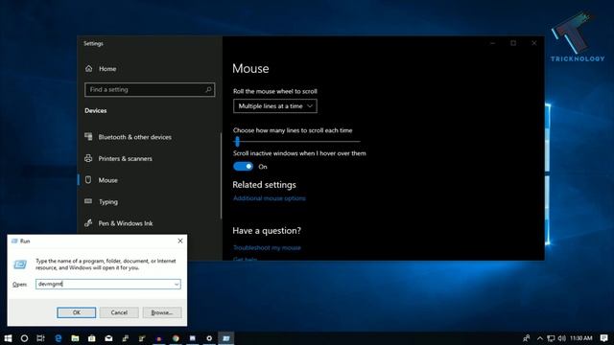Open Bluetooth & other devices settings

click(x=134, y=137)
